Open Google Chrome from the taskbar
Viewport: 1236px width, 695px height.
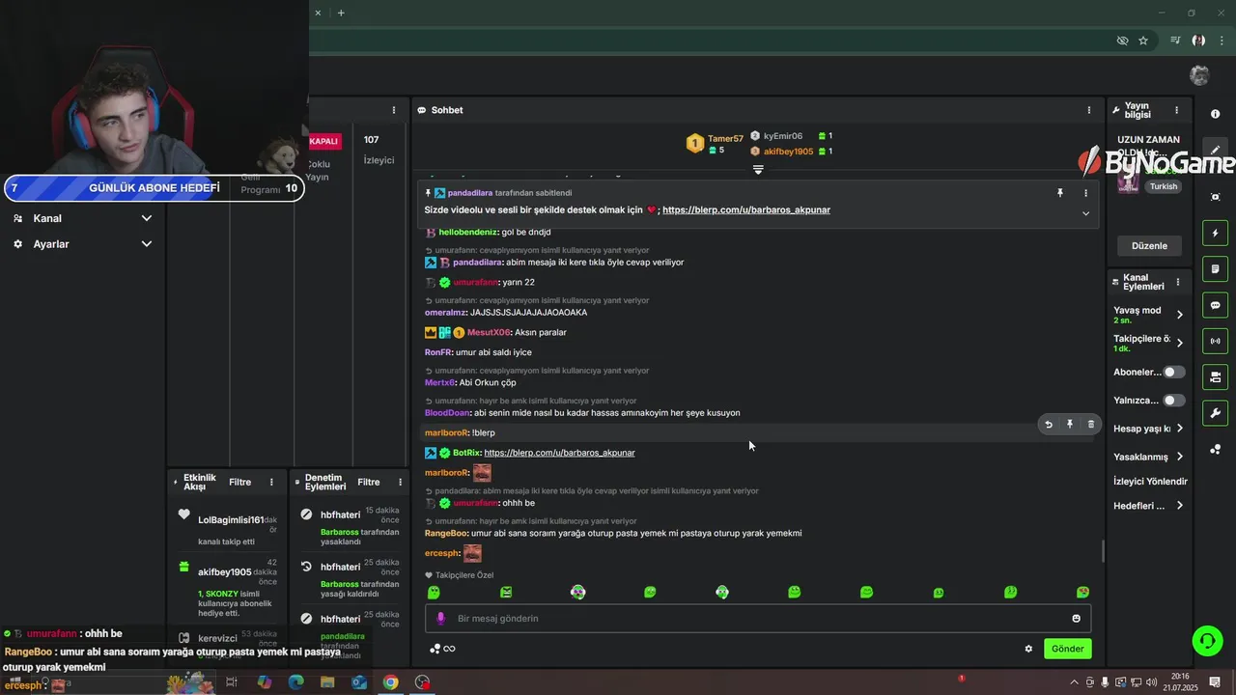point(390,682)
